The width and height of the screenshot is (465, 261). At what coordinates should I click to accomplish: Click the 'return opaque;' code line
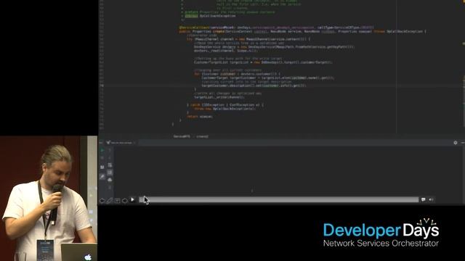200,117
